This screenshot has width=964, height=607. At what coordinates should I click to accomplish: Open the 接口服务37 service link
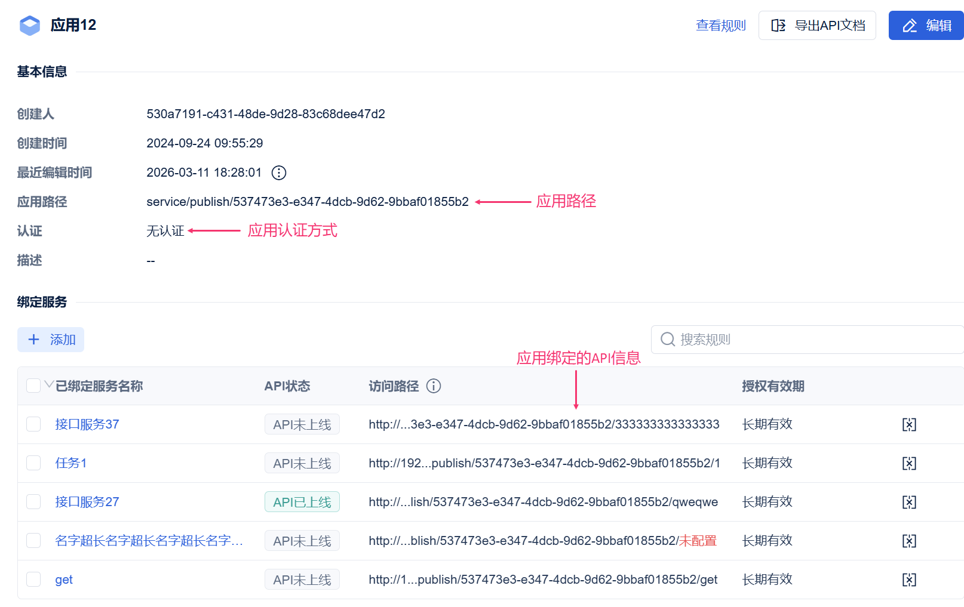(x=87, y=424)
